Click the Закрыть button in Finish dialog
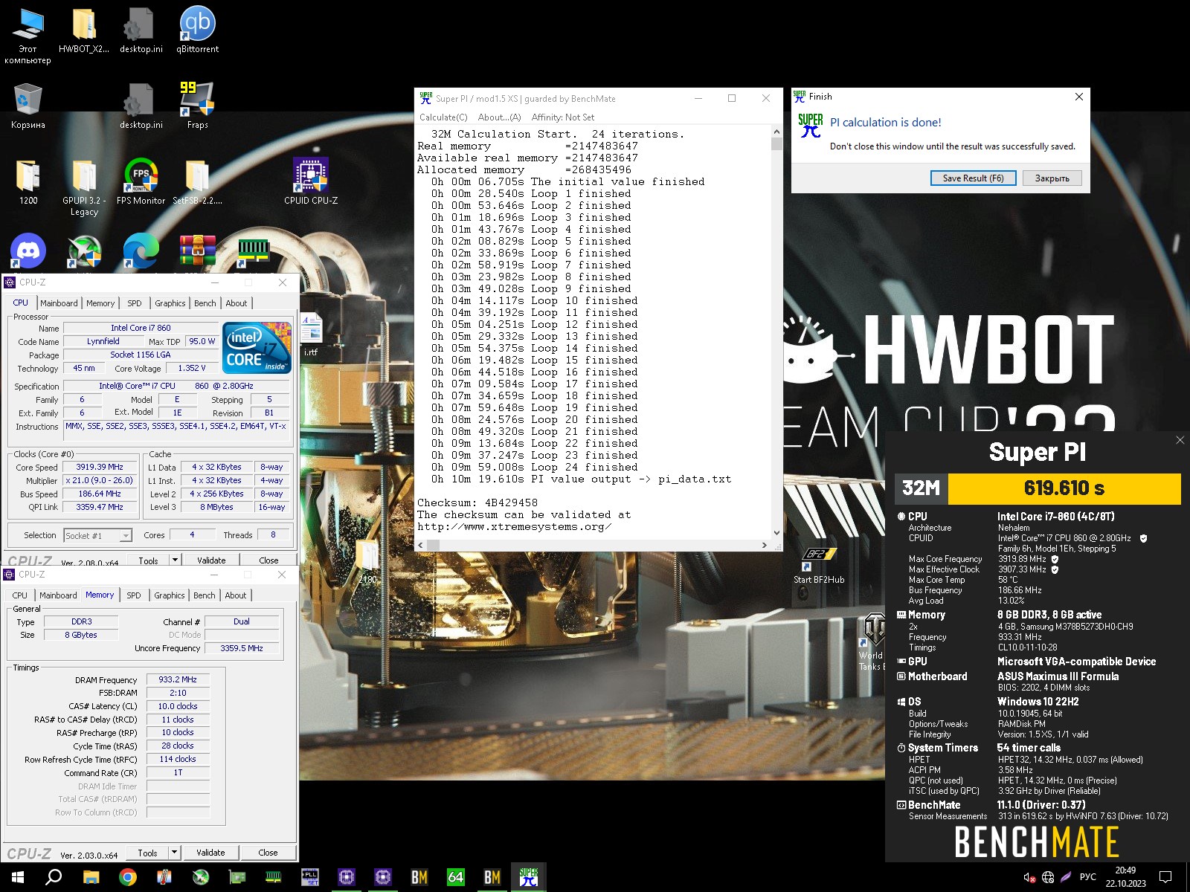This screenshot has width=1190, height=892. (1052, 178)
